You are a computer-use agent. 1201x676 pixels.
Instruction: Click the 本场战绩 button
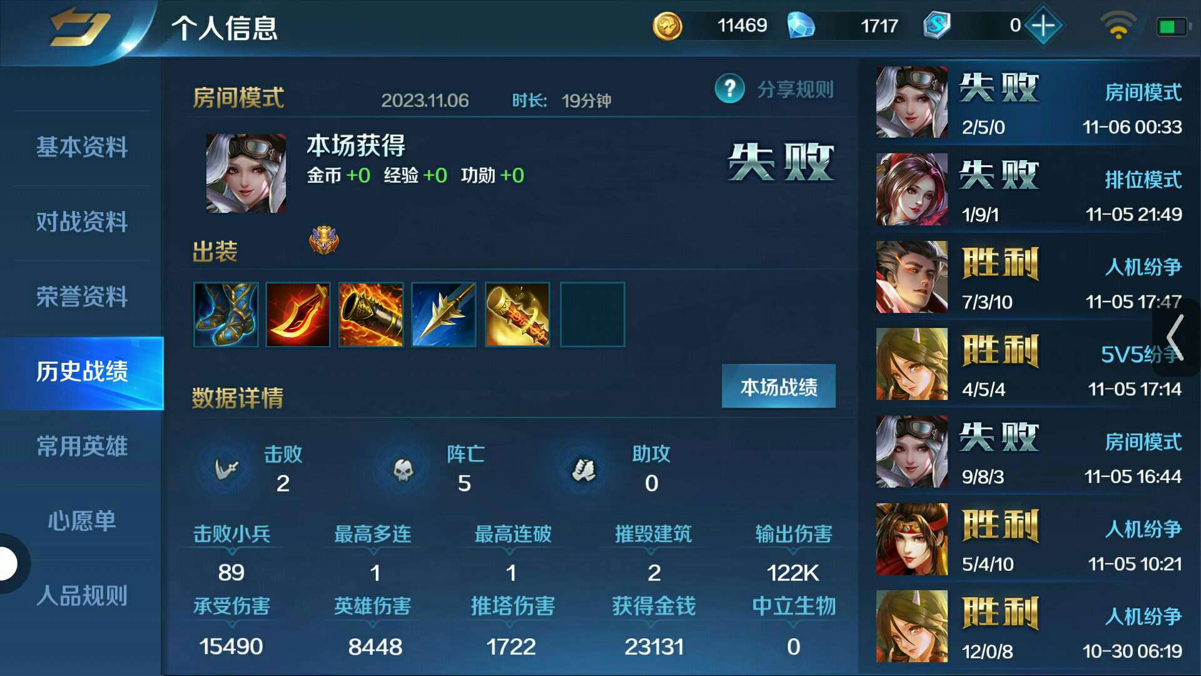pyautogui.click(x=779, y=387)
